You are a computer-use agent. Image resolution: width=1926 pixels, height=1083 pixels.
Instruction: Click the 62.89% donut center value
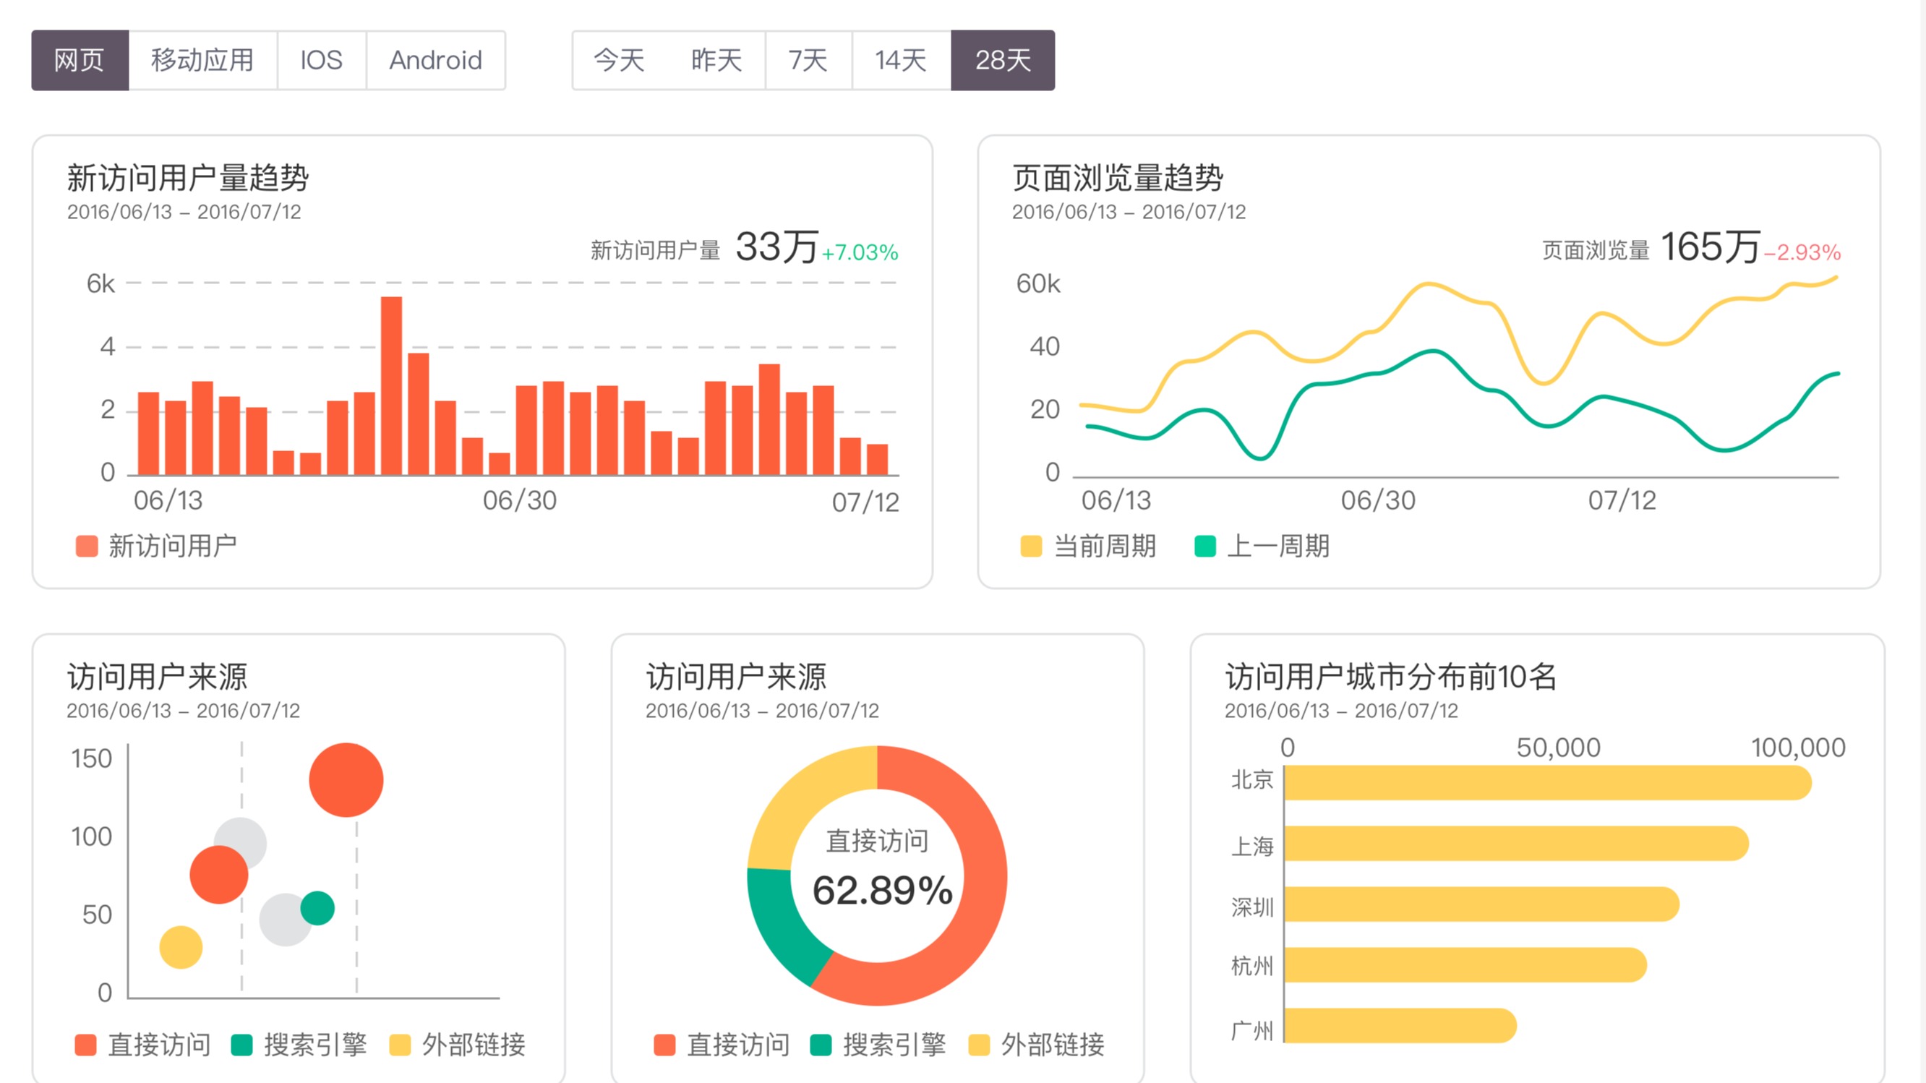pos(882,891)
